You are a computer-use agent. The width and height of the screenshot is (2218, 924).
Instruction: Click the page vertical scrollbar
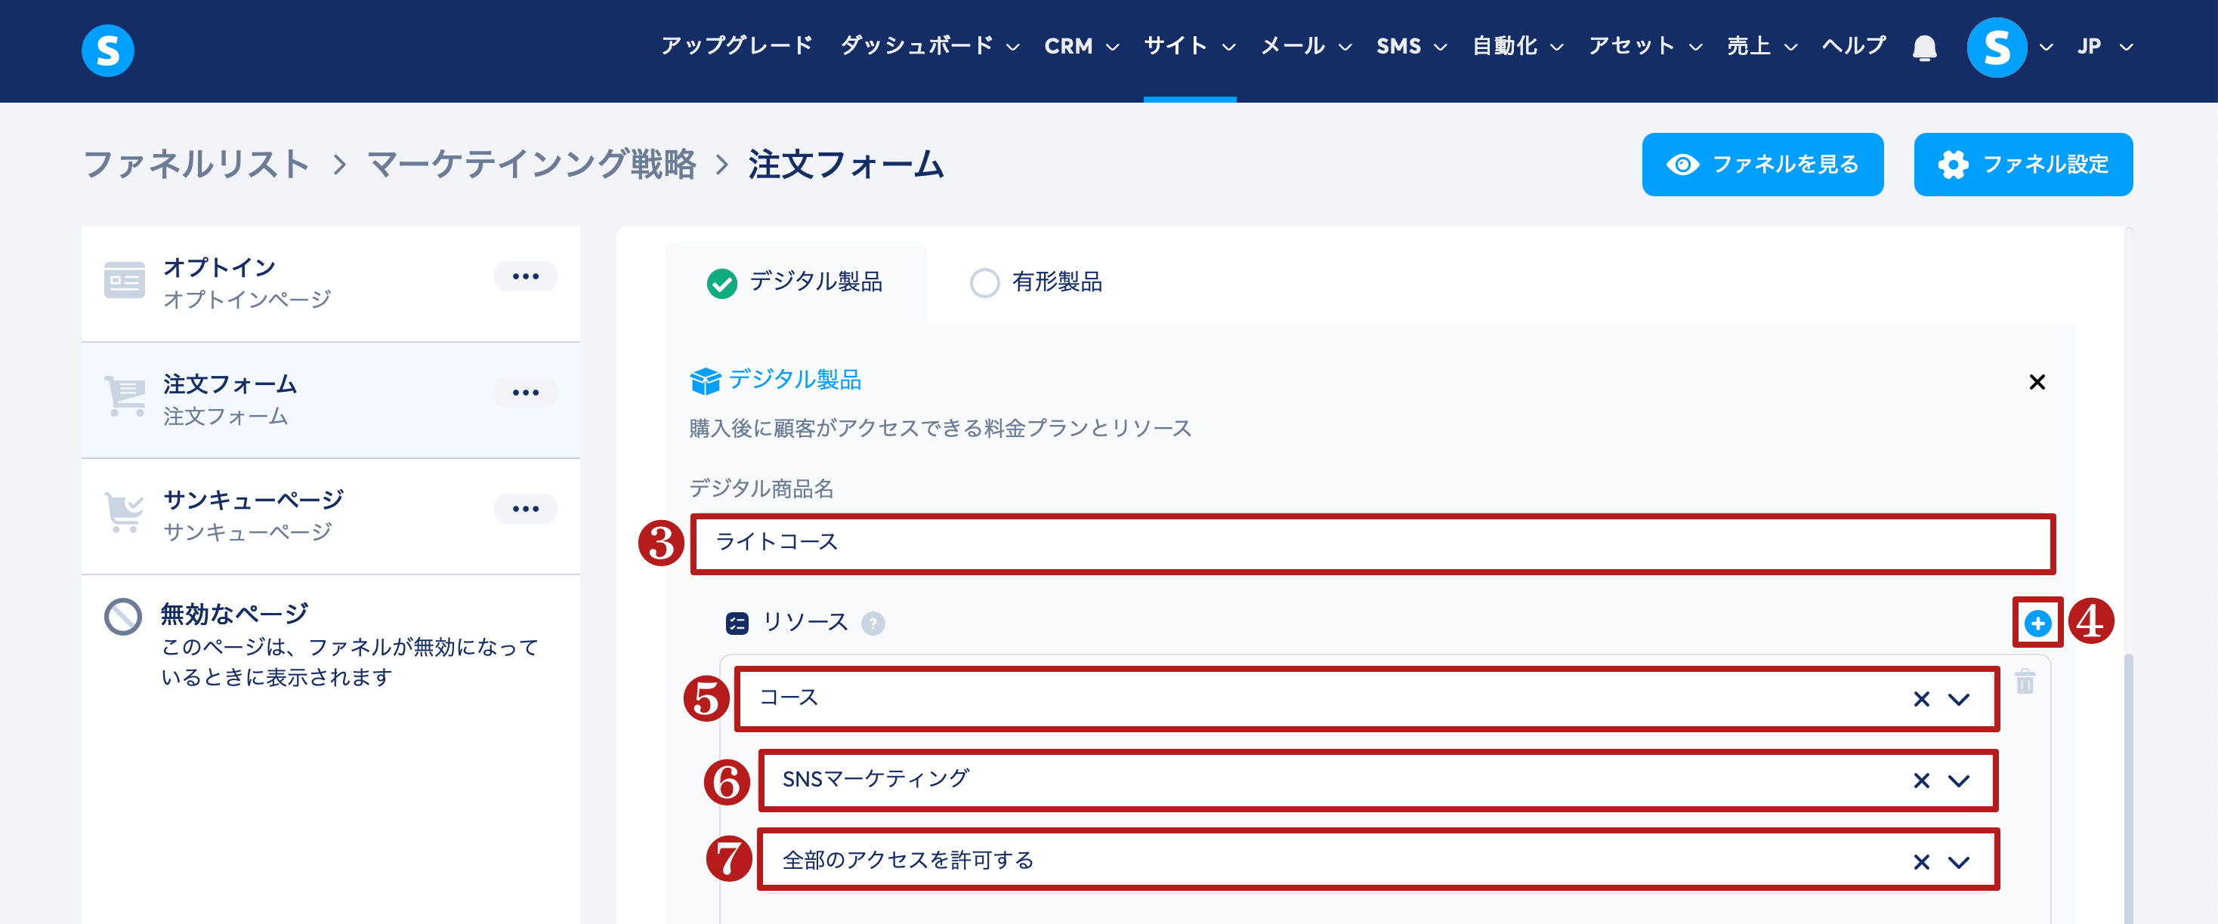pyautogui.click(x=2128, y=787)
